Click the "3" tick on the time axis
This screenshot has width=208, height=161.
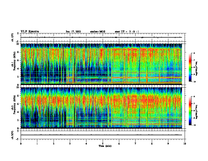pos(70,144)
